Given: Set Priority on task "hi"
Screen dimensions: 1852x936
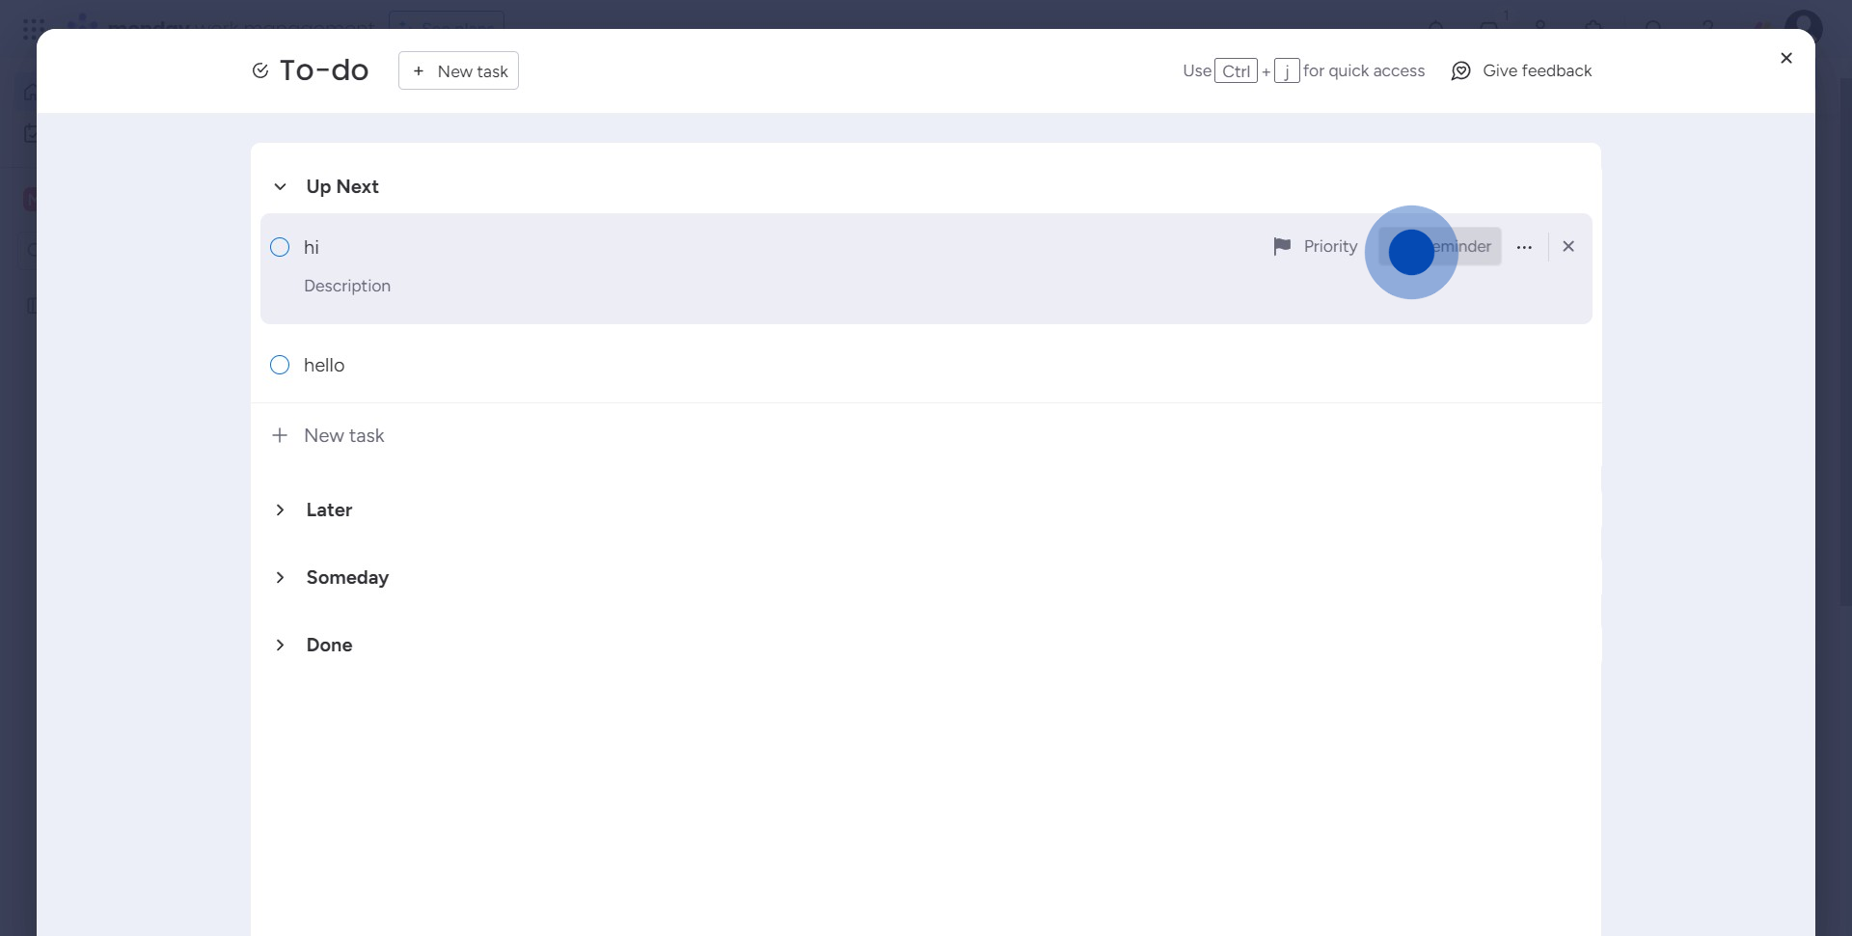Looking at the screenshot, I should pyautogui.click(x=1315, y=246).
